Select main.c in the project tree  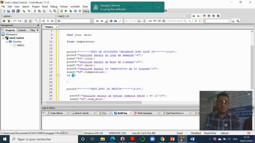20,45
